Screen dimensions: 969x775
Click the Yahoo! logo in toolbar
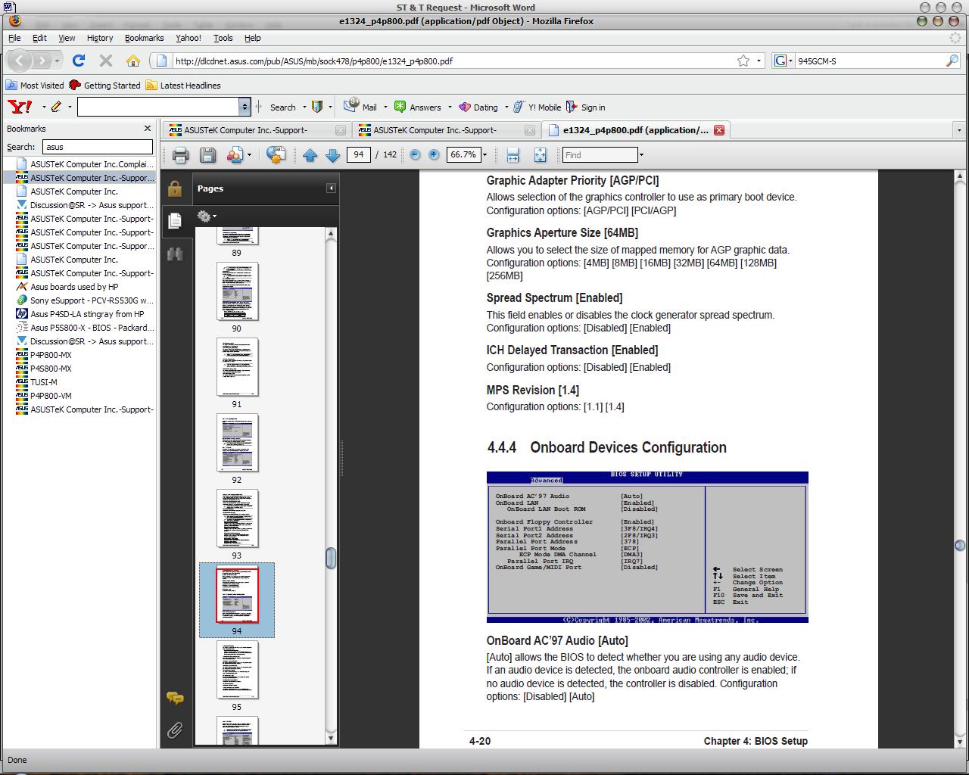pos(20,107)
